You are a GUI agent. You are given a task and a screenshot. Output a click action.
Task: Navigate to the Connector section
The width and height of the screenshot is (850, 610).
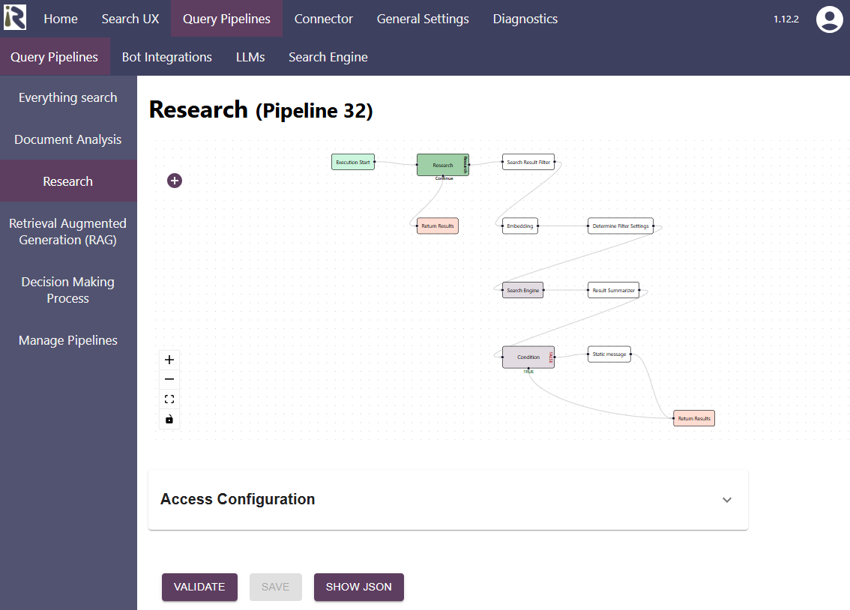tap(323, 19)
